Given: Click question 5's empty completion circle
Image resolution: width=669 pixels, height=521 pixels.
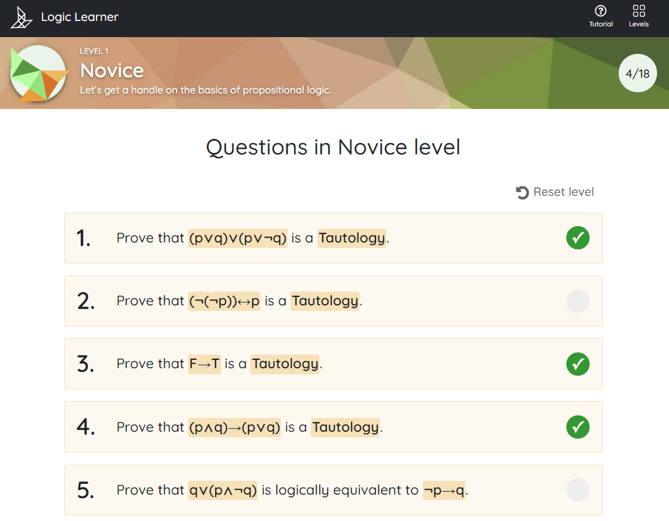Looking at the screenshot, I should (577, 490).
